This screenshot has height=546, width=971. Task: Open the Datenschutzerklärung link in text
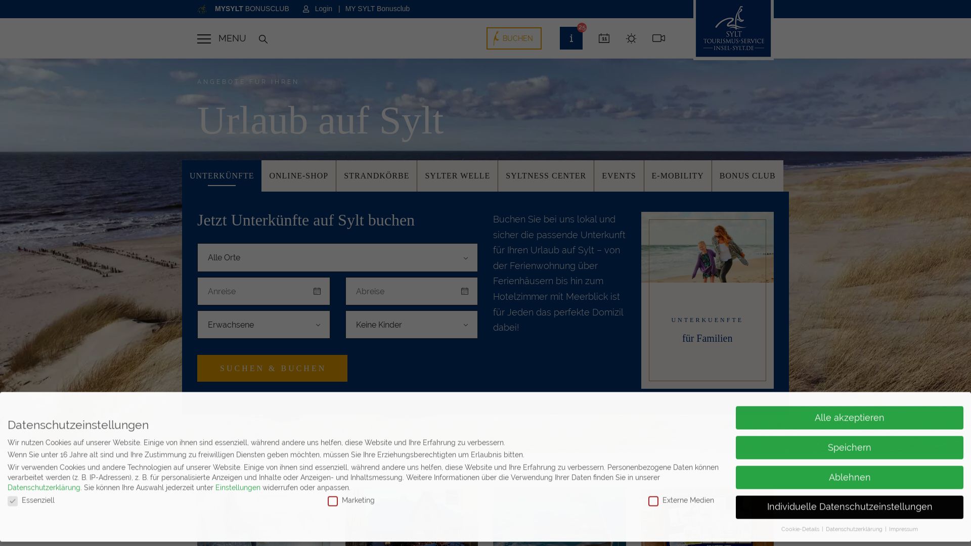point(44,488)
